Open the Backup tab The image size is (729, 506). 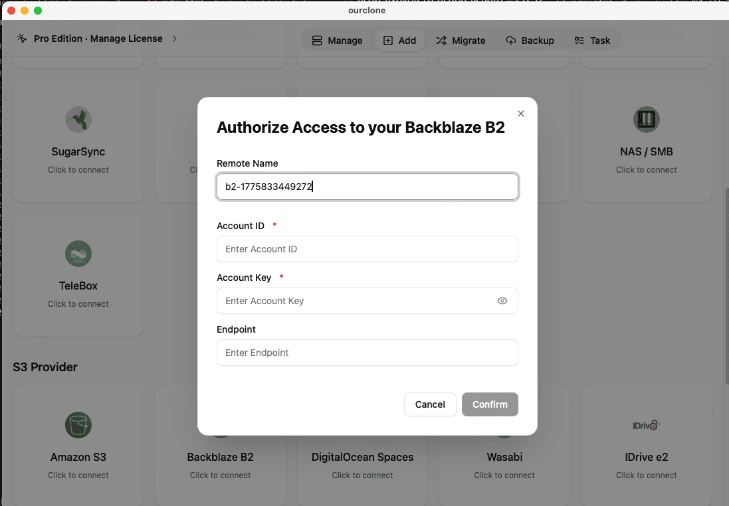click(530, 40)
